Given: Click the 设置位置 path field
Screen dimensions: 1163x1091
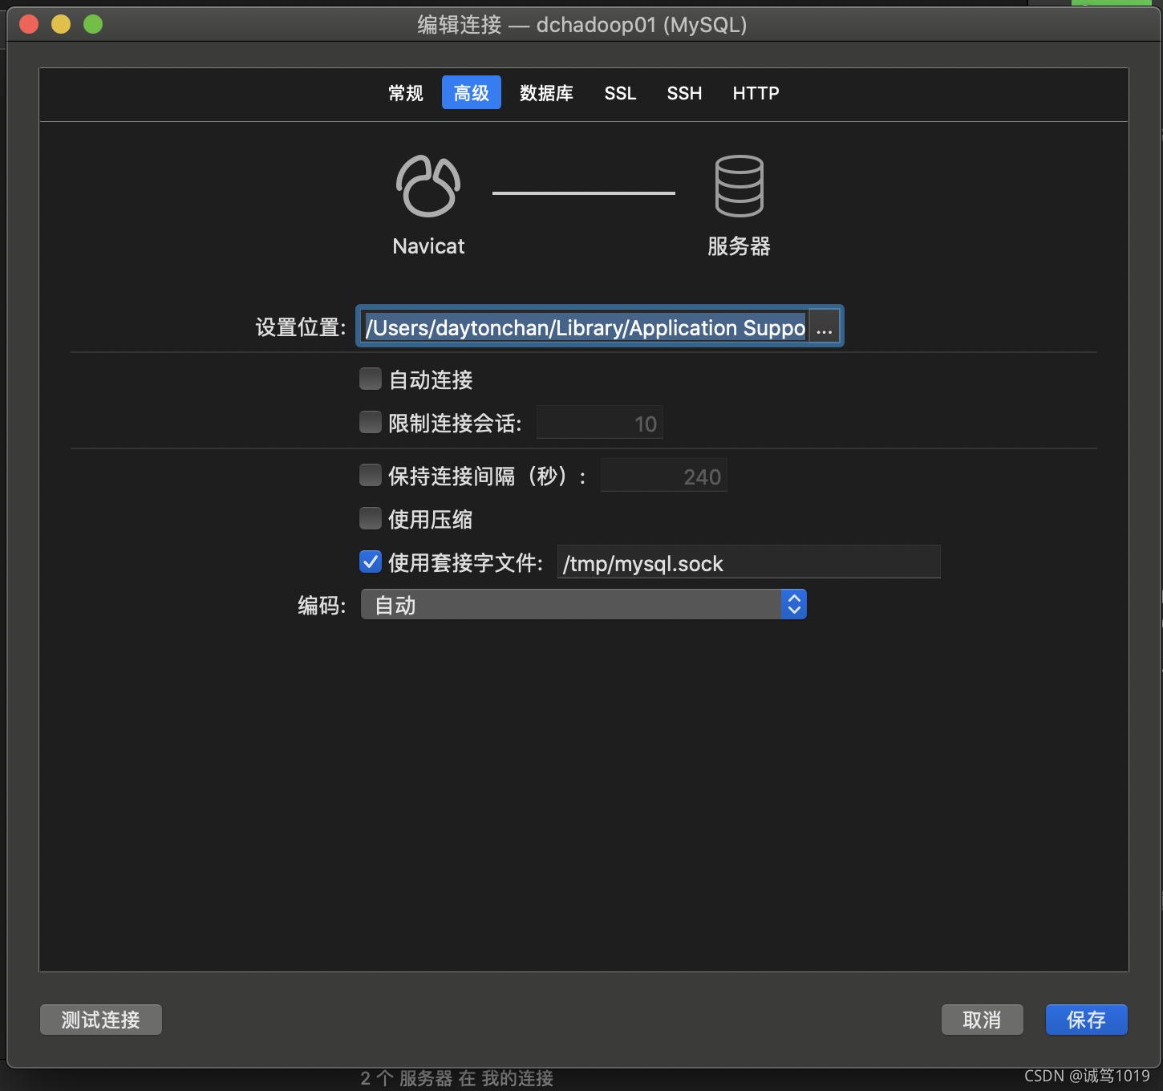Looking at the screenshot, I should pos(584,327).
